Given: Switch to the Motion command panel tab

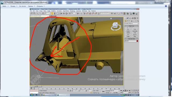Looking at the screenshot, I should click(x=132, y=18).
